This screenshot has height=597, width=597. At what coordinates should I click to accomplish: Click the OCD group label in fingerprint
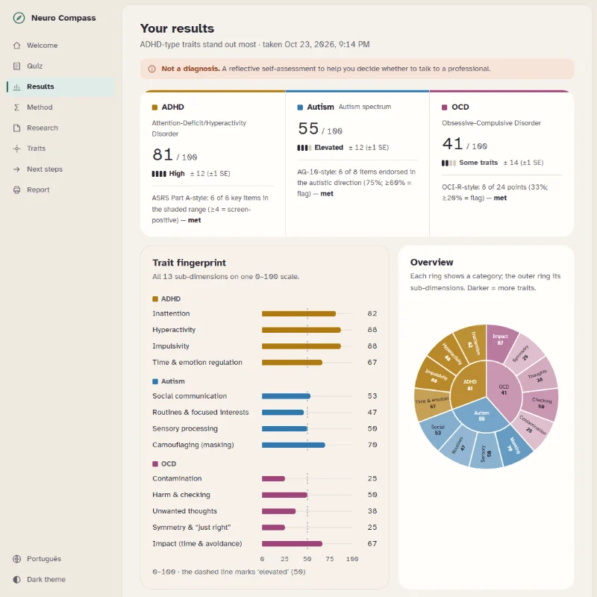[x=169, y=464]
